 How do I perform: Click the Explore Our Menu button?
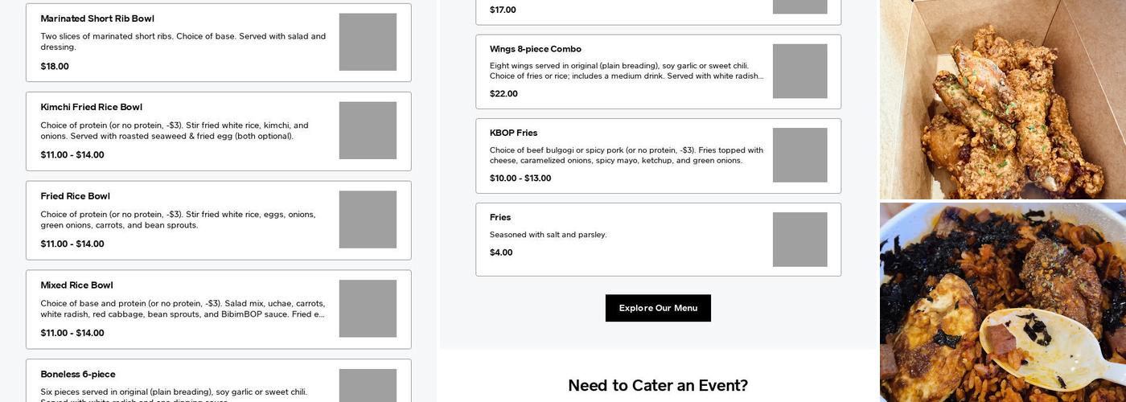tap(658, 308)
